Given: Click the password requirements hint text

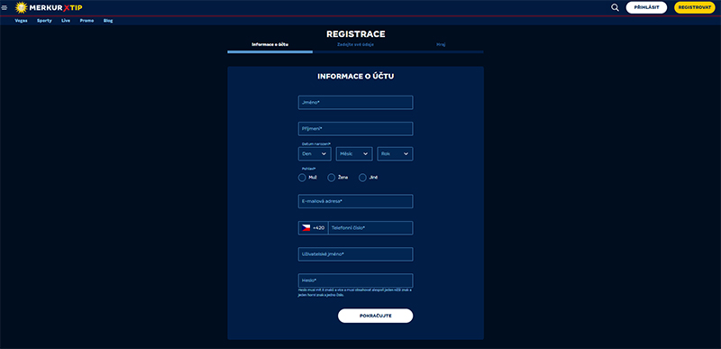Looking at the screenshot, I should [355, 292].
